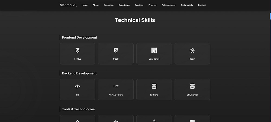Click the HTML5 shield icon
The height and width of the screenshot is (122, 271).
[78, 50]
